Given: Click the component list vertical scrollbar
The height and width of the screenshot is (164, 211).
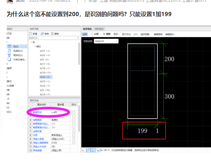Looking at the screenshot, I should (79, 54).
